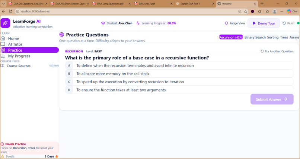The height and width of the screenshot is (159, 300).
Task: Select answer option D about two arguments
Action: pos(179,90)
